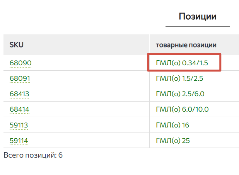Open SKU link 68090
The width and height of the screenshot is (239, 175).
point(20,63)
